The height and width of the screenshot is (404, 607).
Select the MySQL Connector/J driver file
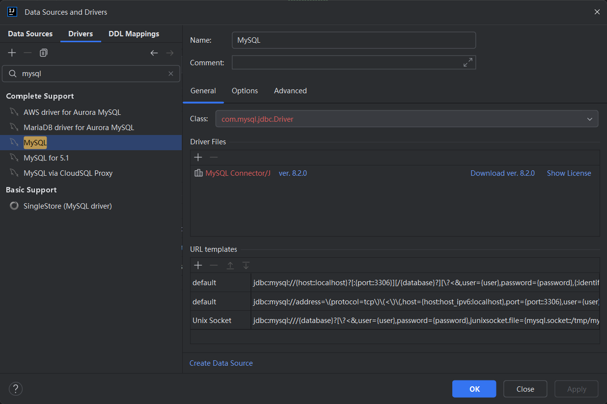238,173
